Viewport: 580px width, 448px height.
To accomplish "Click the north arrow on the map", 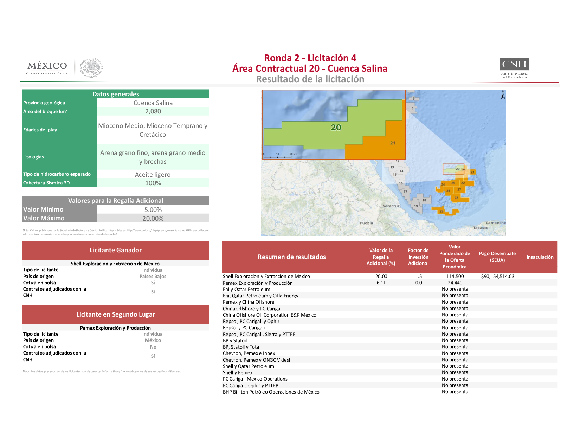I will pyautogui.click(x=503, y=95).
